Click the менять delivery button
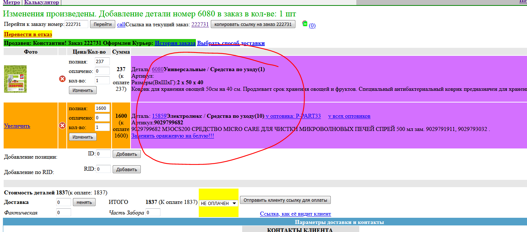 click(84, 202)
